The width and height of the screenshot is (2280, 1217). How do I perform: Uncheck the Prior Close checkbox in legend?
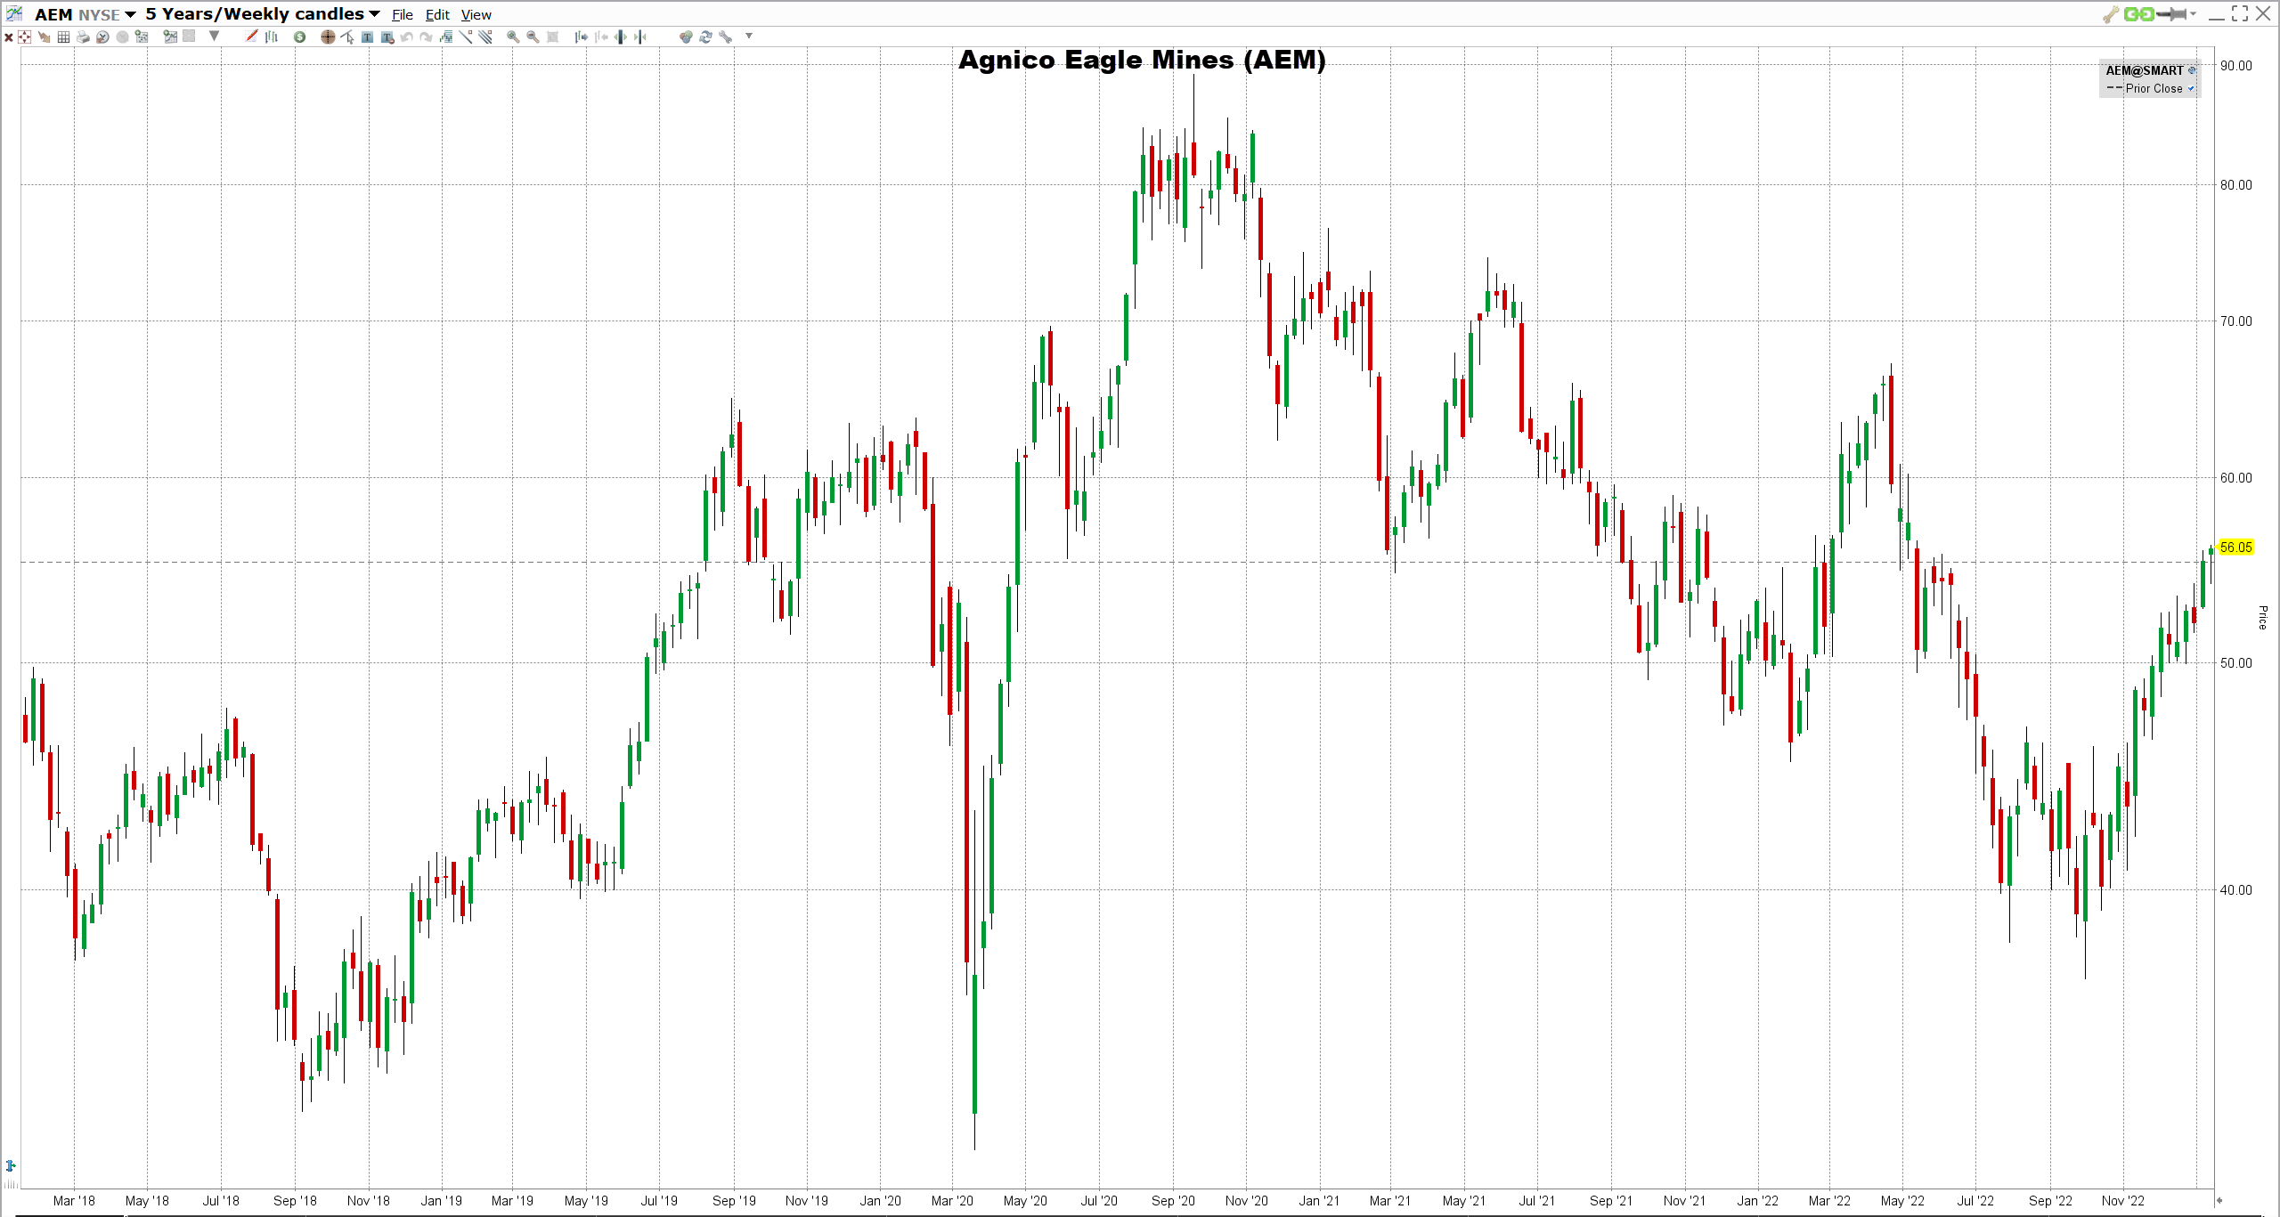[x=2191, y=88]
